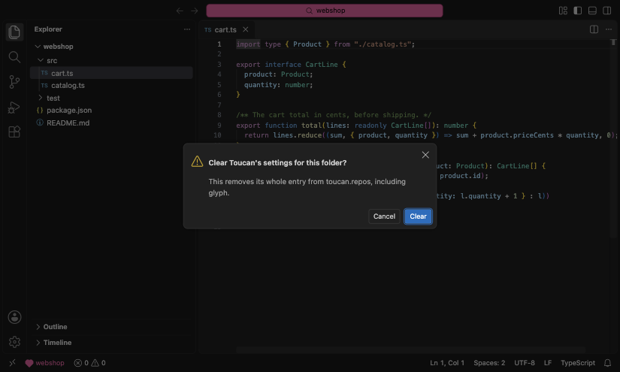
Task: Open package.json in the file tree
Action: 111,110
